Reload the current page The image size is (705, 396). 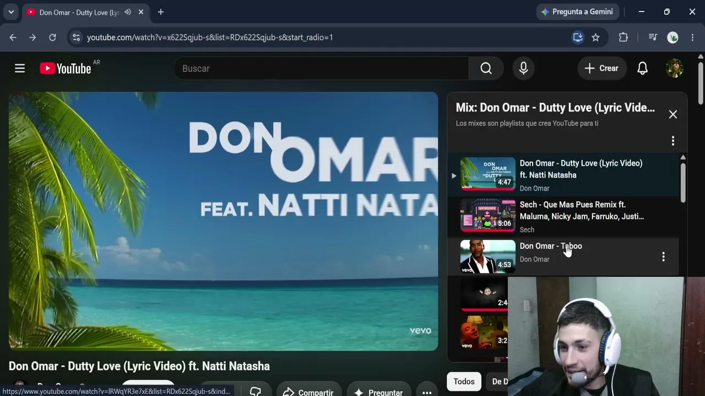click(x=52, y=37)
